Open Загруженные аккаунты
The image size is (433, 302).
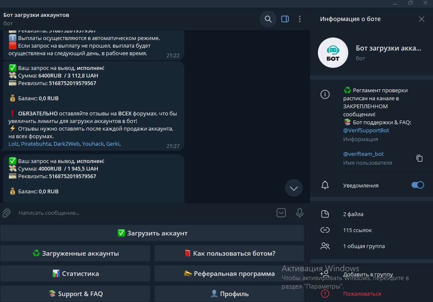click(x=75, y=254)
